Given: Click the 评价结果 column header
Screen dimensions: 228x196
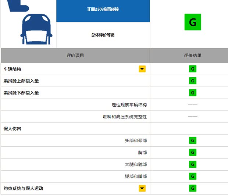Looking at the screenshot, I should point(192,56).
